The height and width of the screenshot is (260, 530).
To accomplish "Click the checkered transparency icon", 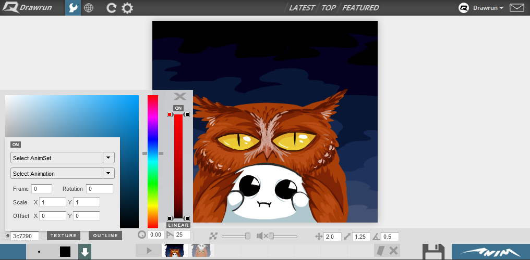I will (213, 237).
